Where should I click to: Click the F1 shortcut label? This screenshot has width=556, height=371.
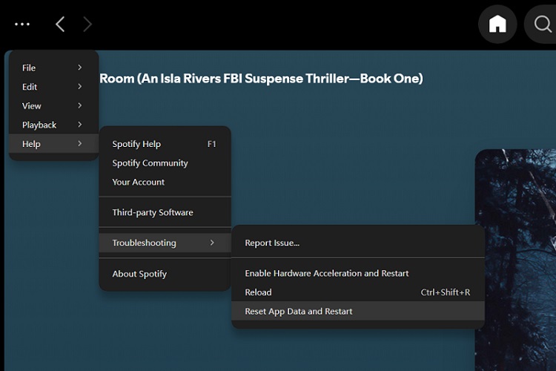pyautogui.click(x=212, y=144)
